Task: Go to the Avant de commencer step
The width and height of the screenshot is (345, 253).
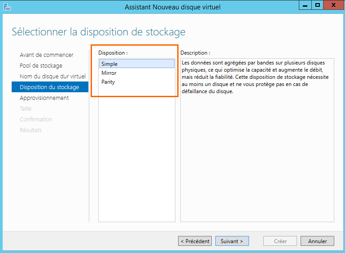Action: click(x=46, y=55)
